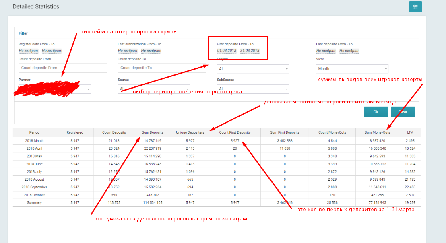Open the filter settings icon button
Image resolution: width=446 pixels, height=243 pixels.
pyautogui.click(x=415, y=7)
